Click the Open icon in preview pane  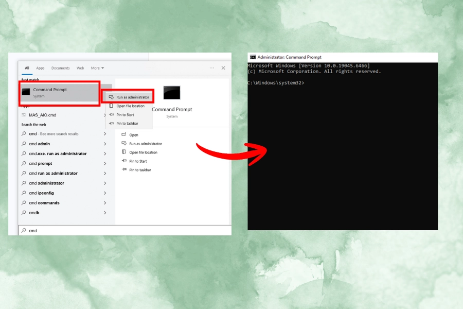pos(124,134)
